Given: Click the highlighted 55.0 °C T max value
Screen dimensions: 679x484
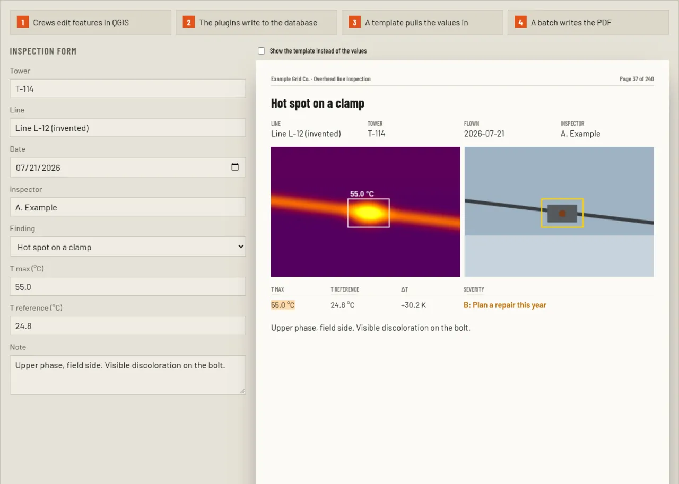Looking at the screenshot, I should tap(283, 305).
